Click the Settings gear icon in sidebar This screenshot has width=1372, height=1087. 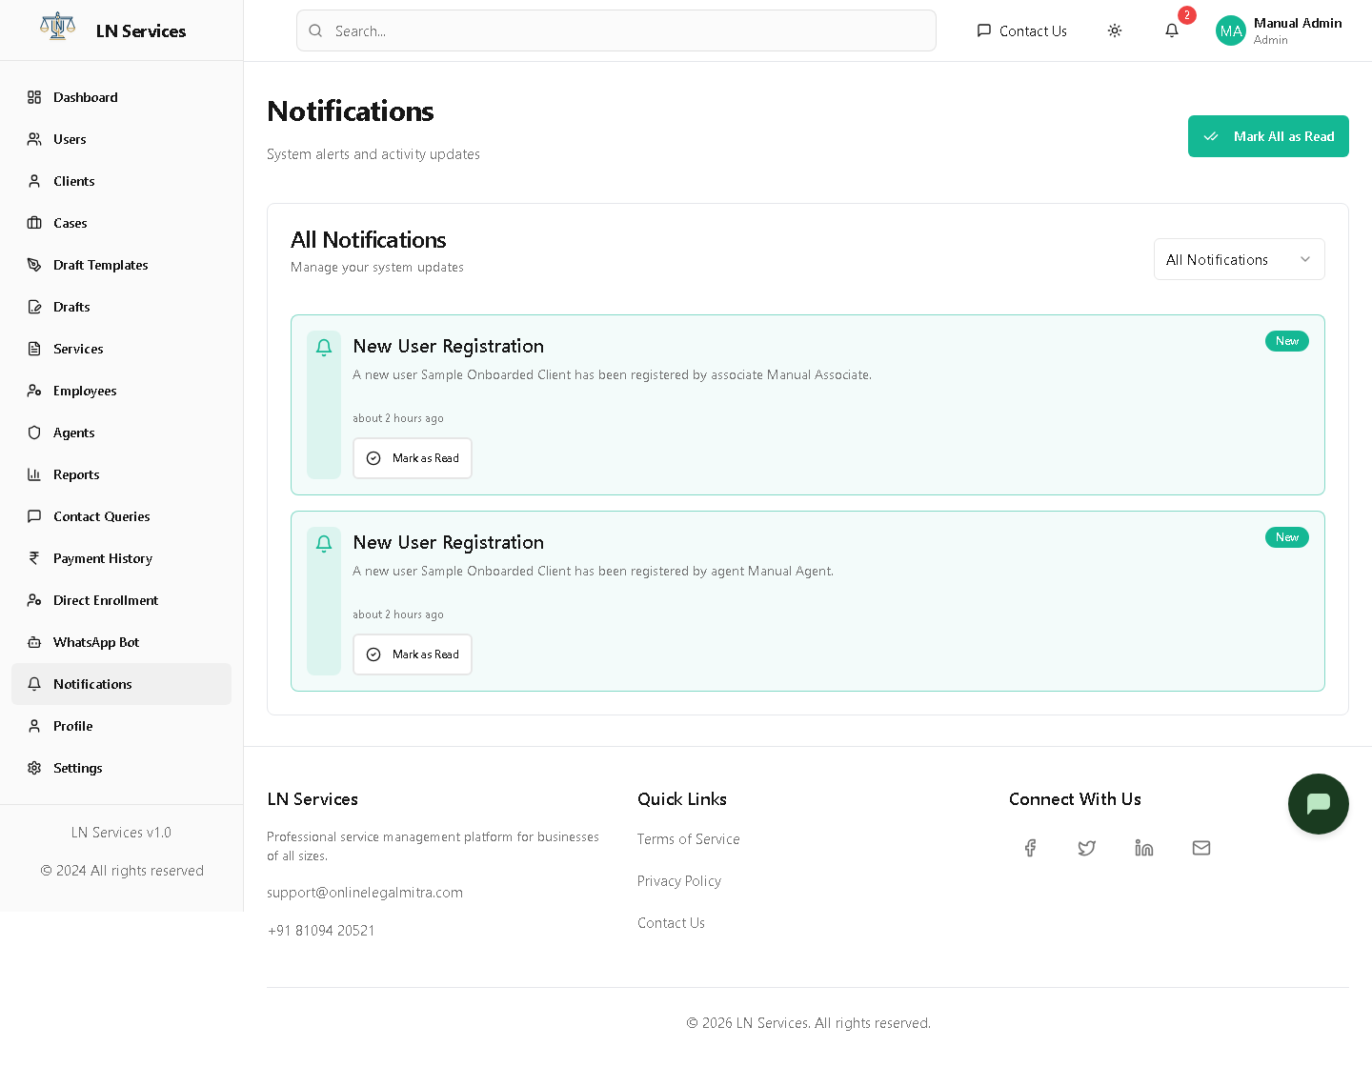click(34, 768)
